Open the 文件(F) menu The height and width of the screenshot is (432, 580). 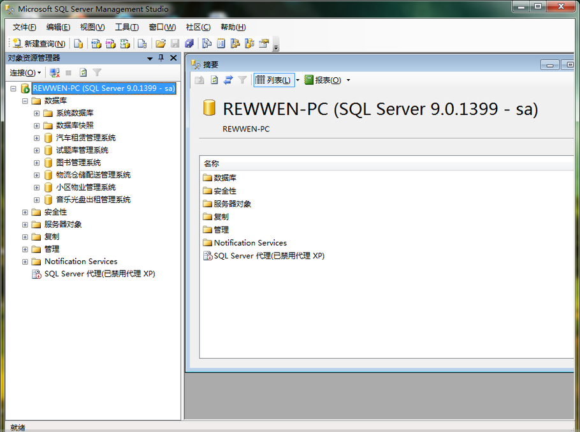click(x=24, y=27)
